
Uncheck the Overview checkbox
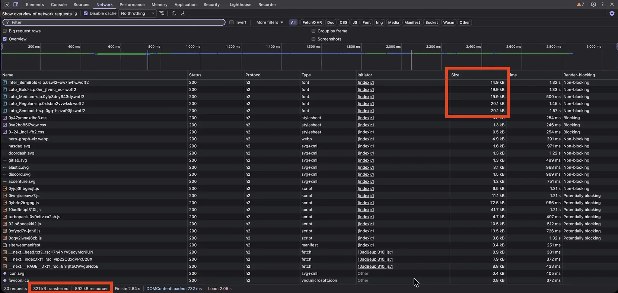5,39
